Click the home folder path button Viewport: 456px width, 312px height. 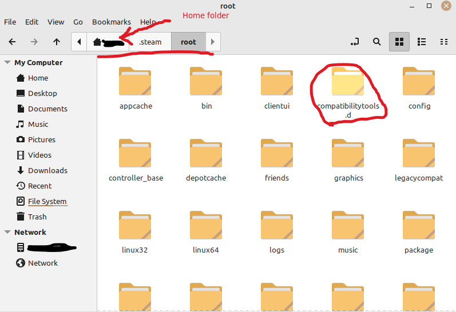[x=108, y=42]
